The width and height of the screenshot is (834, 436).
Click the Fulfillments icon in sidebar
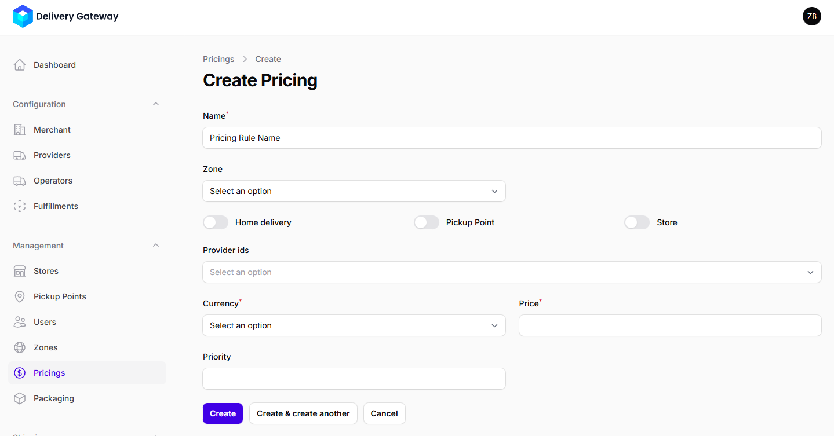tap(20, 206)
